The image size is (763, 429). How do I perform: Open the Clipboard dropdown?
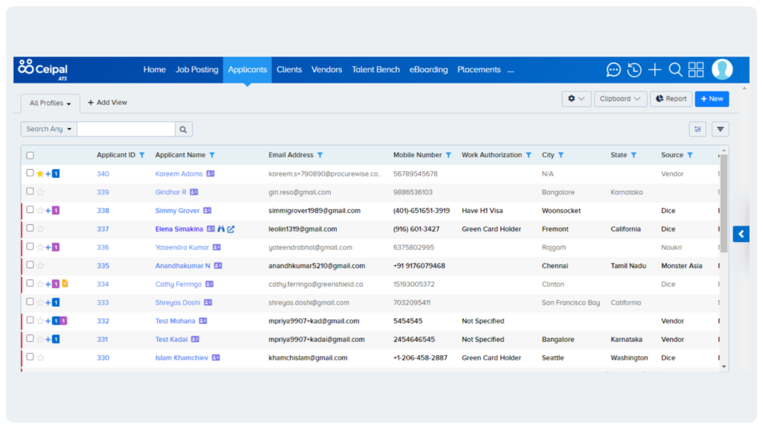coord(620,98)
